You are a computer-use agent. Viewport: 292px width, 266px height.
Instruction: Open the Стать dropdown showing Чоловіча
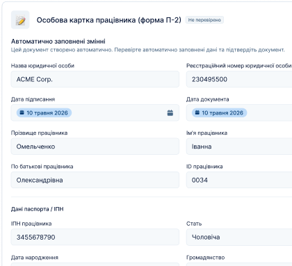click(239, 237)
